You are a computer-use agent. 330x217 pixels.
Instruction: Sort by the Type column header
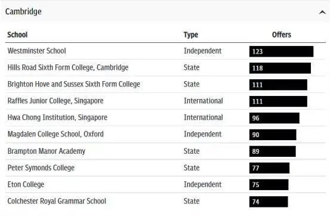coord(191,35)
